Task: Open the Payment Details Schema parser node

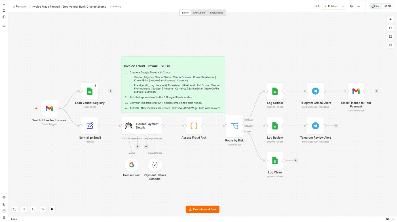Action: tap(155, 165)
